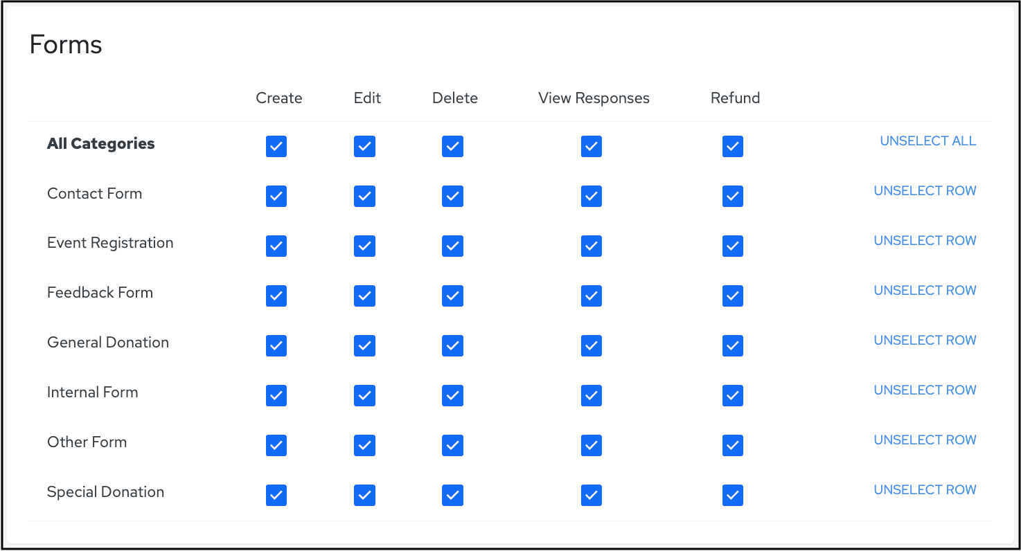The height and width of the screenshot is (551, 1021).
Task: Uncheck Create for Feedback Form
Action: click(276, 296)
